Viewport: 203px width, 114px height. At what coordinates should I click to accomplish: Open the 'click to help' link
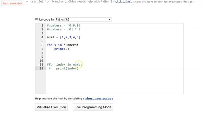[124, 2]
